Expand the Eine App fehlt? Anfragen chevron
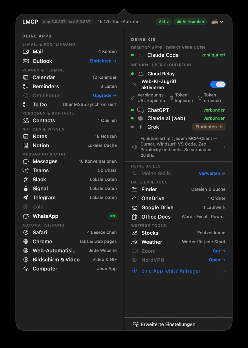The image size is (248, 348). click(225, 271)
